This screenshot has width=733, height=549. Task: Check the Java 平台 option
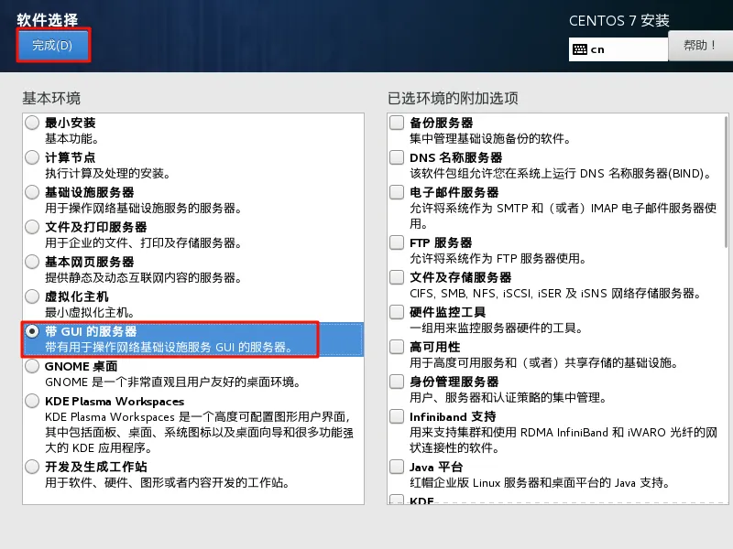(x=397, y=467)
